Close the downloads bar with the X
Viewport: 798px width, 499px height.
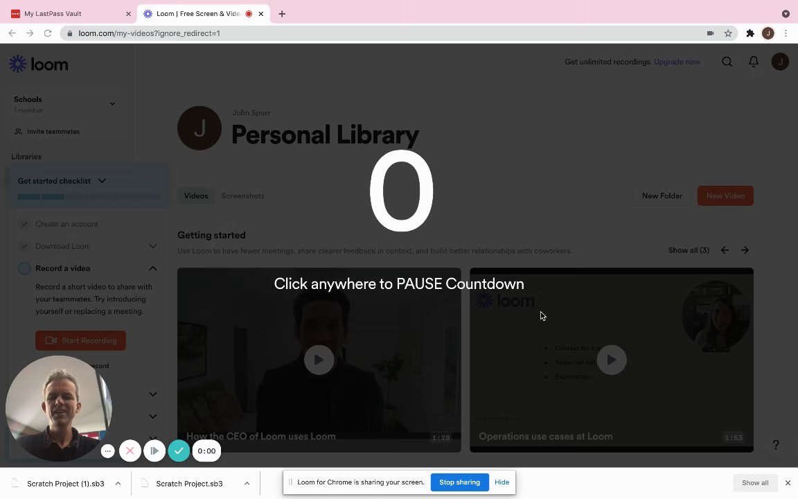pos(788,482)
